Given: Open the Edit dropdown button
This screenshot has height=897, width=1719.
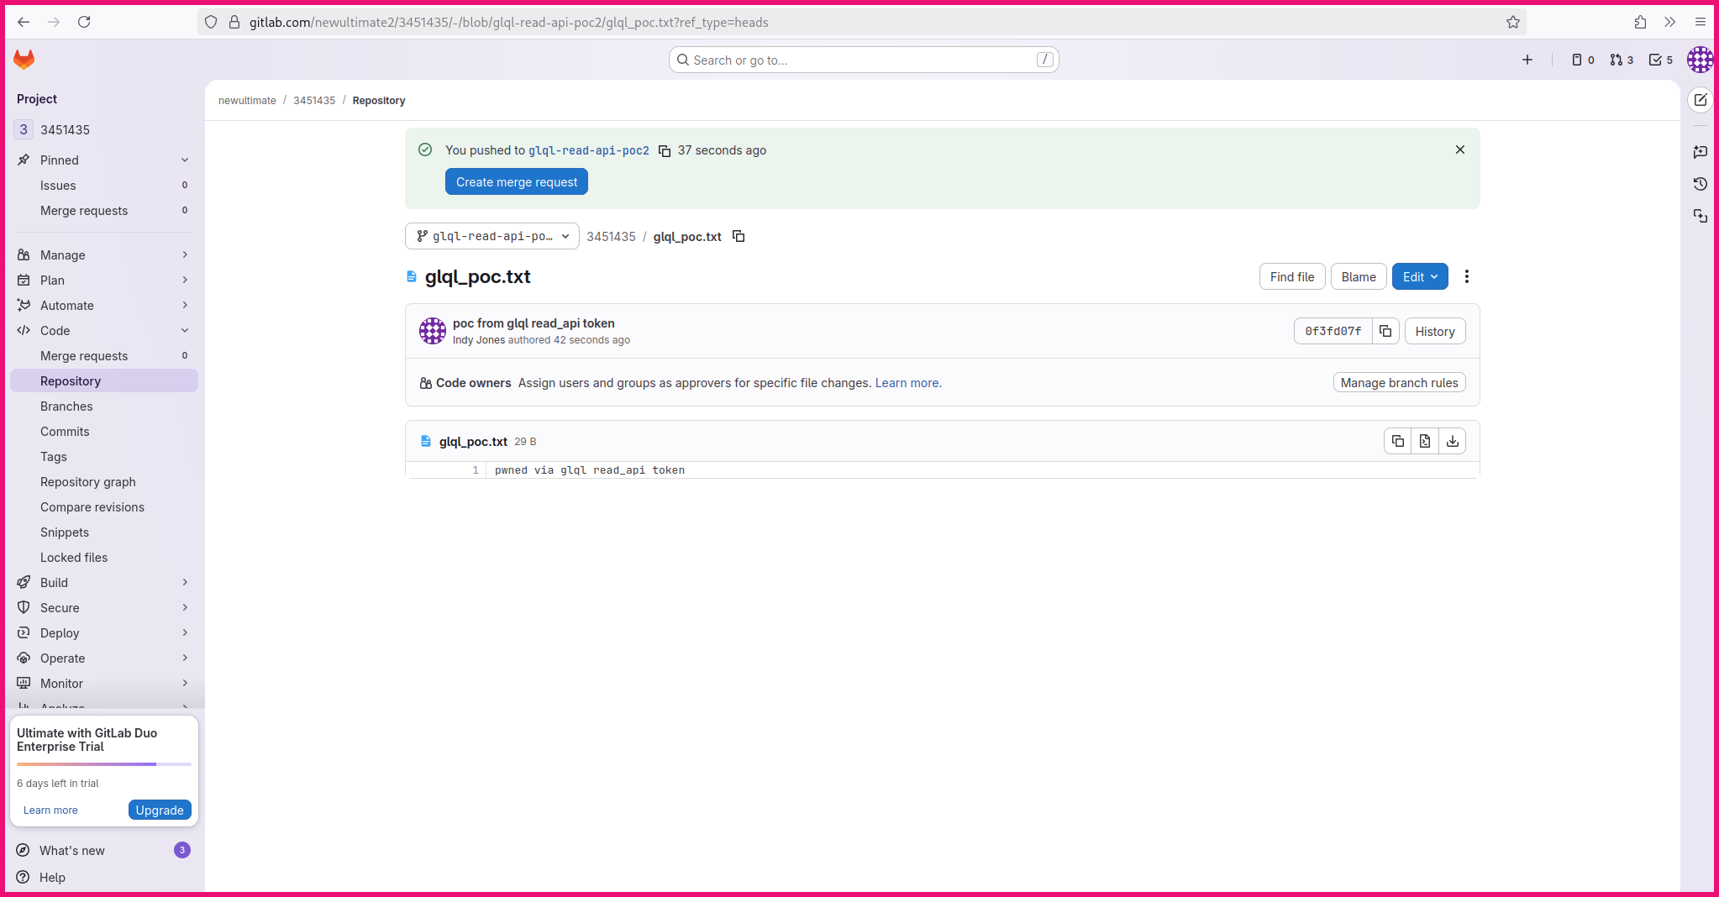Looking at the screenshot, I should click(1420, 276).
